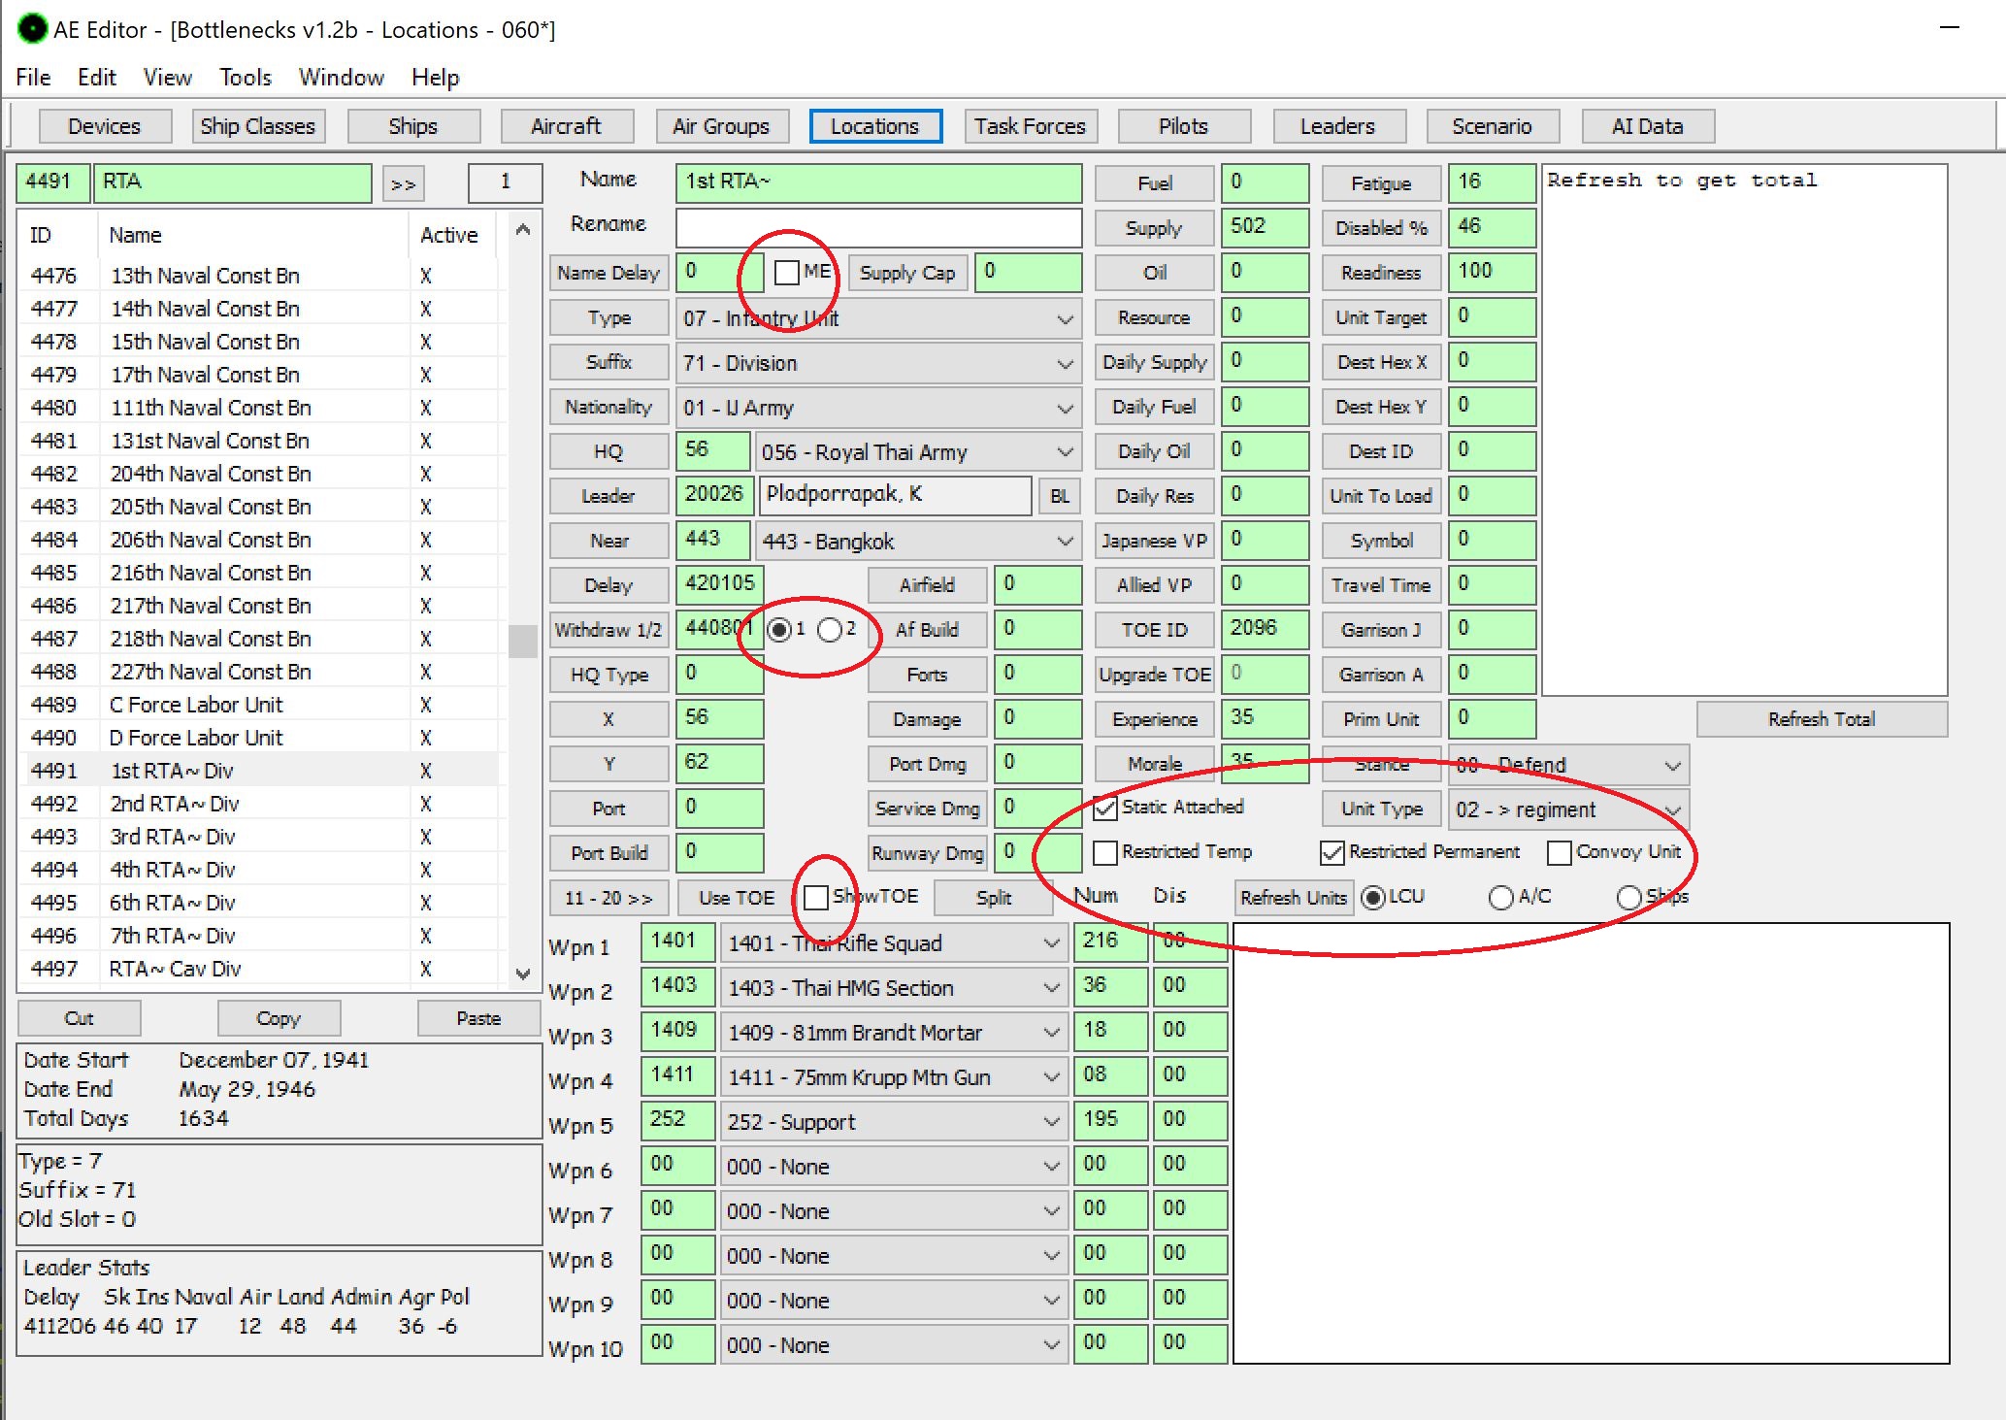Select the Ships radio button
This screenshot has width=2006, height=1420.
1629,898
